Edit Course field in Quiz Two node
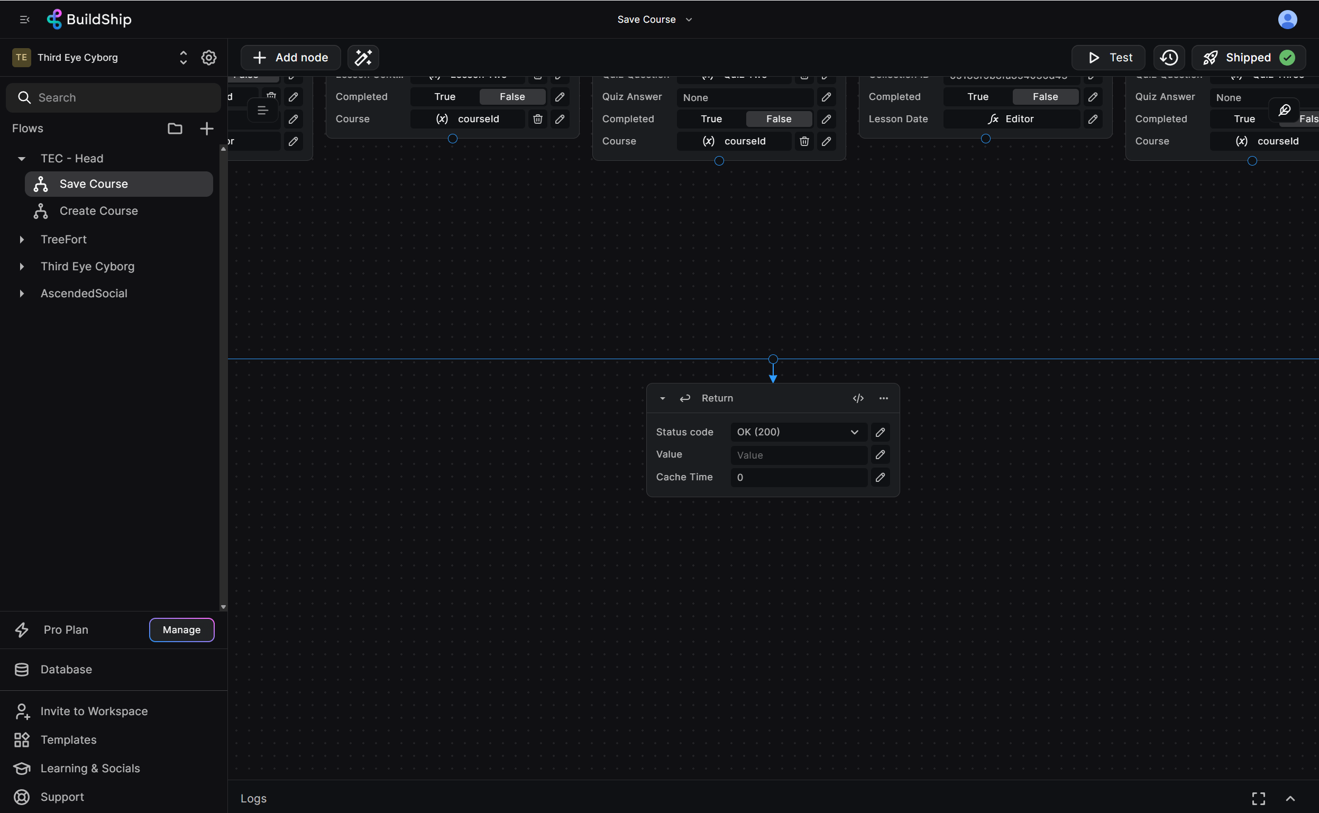The image size is (1319, 813). pyautogui.click(x=826, y=141)
